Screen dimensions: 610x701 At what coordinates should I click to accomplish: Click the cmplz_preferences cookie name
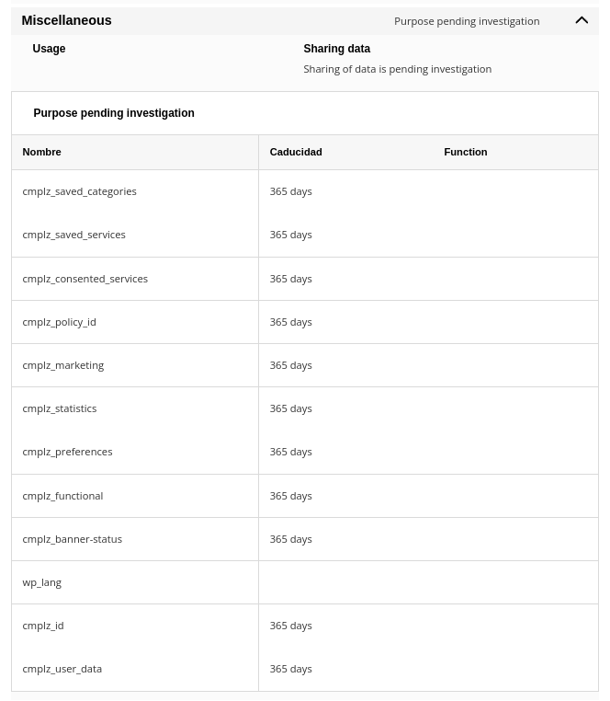[67, 452]
